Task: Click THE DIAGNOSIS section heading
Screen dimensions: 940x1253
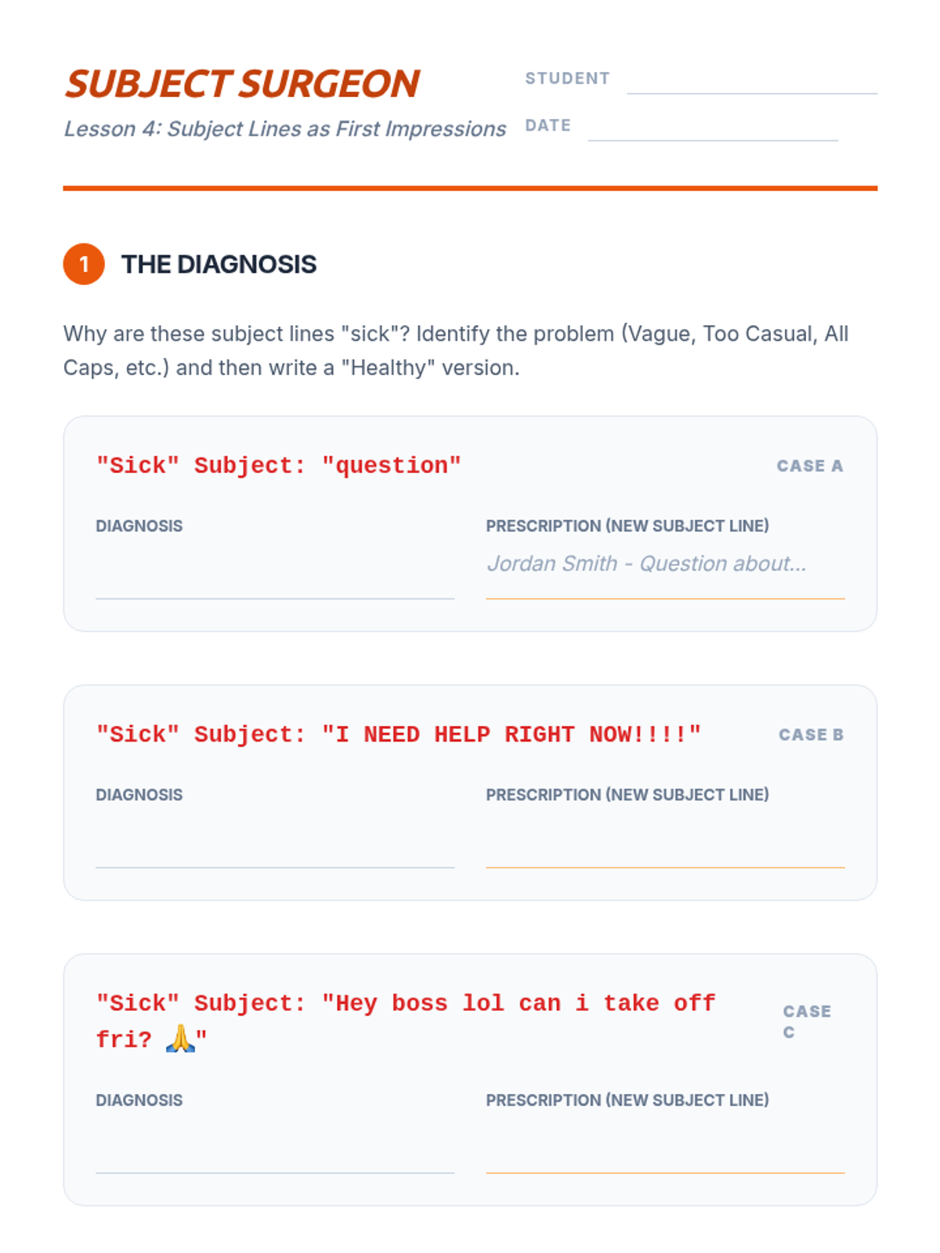Action: click(219, 265)
